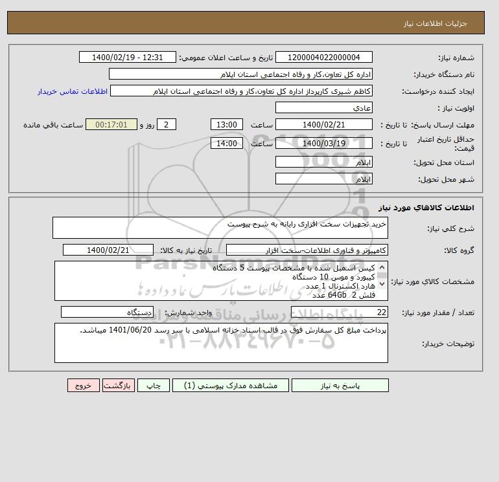Select label ساعت باقی مانده
The height and width of the screenshot is (482, 499).
click(53, 125)
